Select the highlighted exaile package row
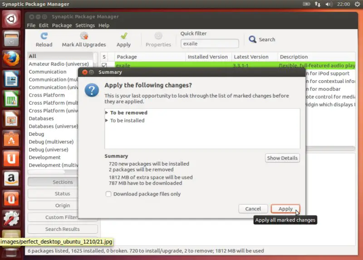This screenshot has height=260, width=363. (228, 65)
